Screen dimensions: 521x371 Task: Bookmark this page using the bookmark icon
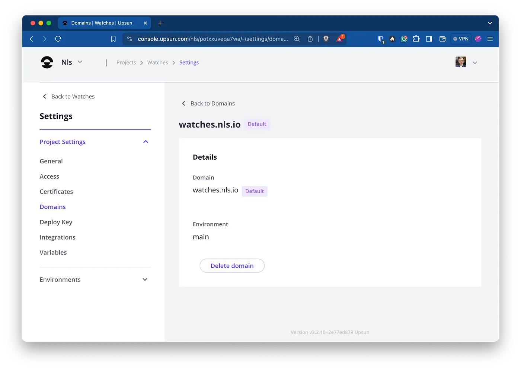point(114,39)
